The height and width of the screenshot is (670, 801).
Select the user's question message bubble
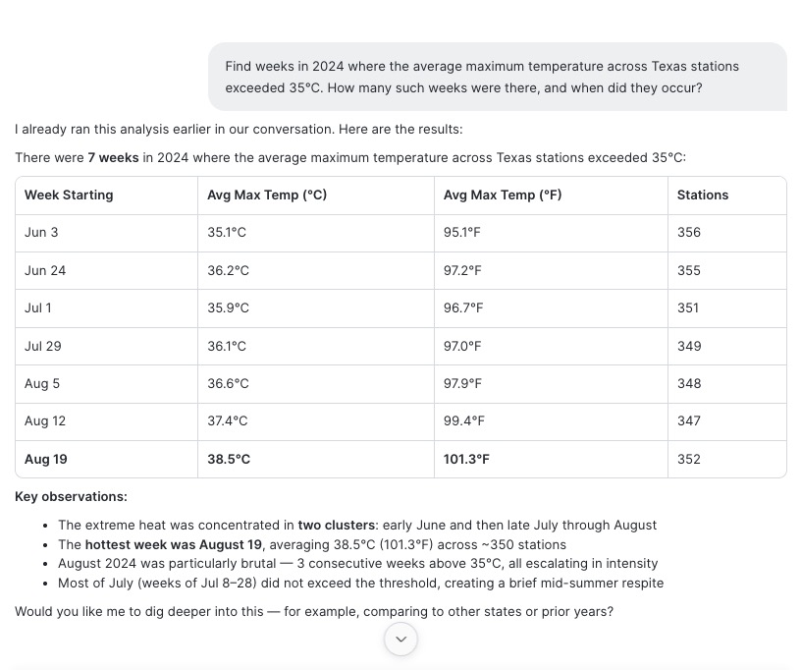(498, 77)
